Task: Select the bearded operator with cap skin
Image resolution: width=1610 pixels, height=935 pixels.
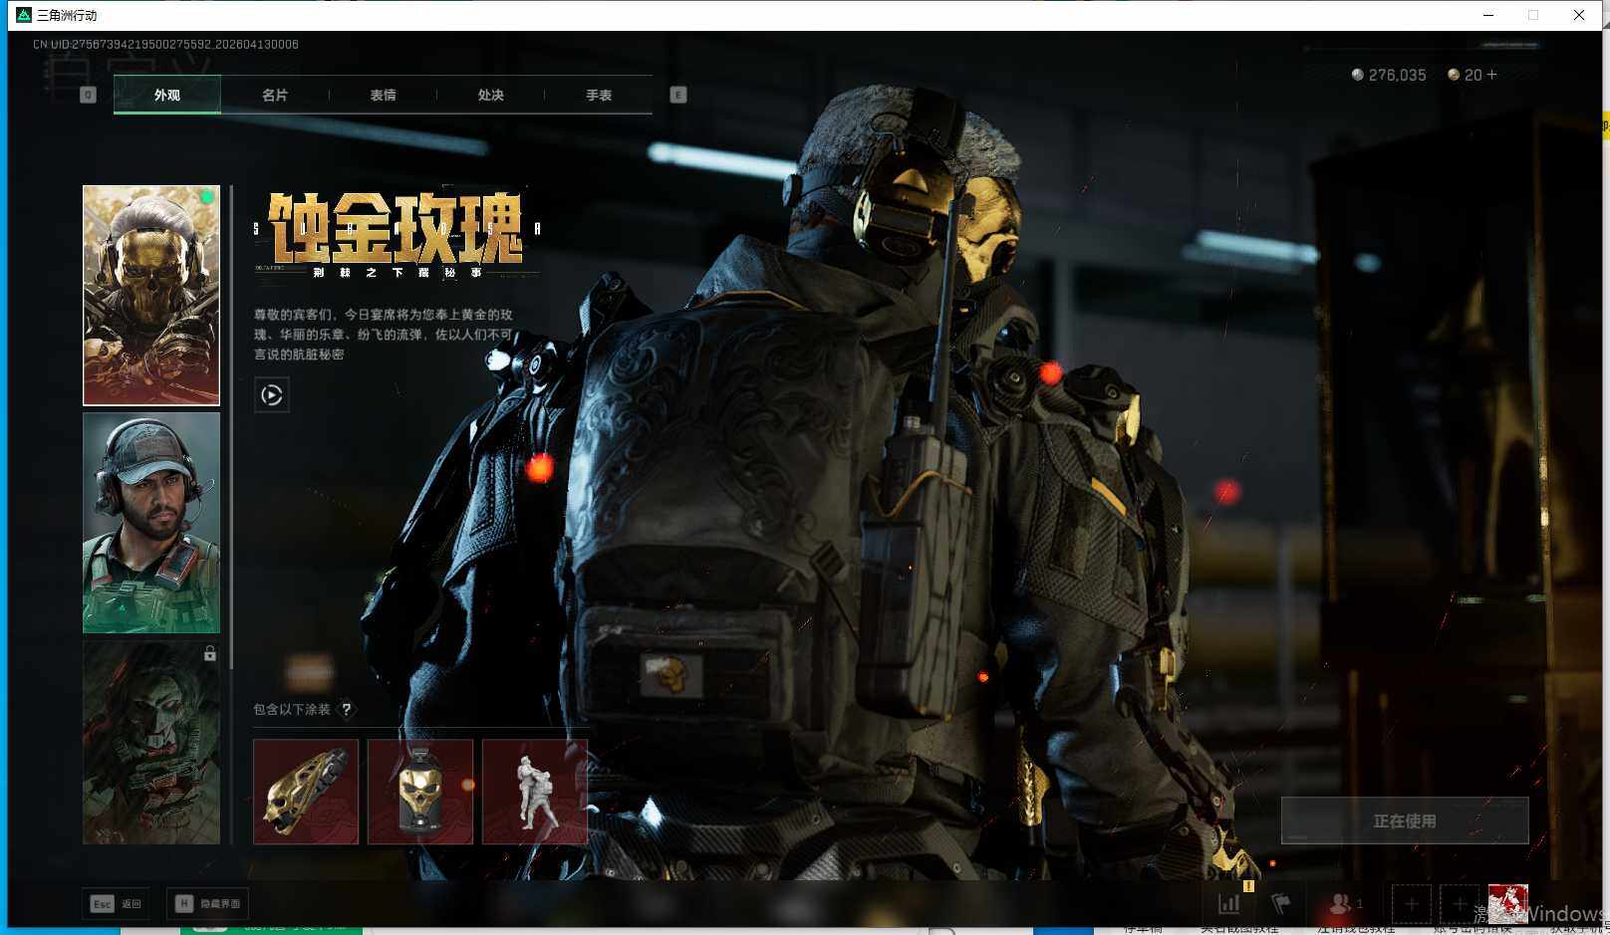Action: tap(151, 523)
